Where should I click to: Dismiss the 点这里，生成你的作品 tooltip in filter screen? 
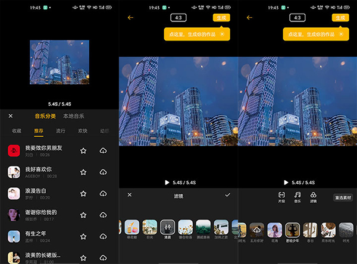pyautogui.click(x=222, y=34)
